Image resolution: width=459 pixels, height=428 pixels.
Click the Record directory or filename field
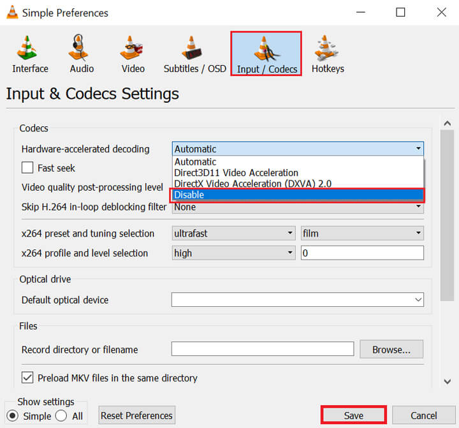(263, 349)
